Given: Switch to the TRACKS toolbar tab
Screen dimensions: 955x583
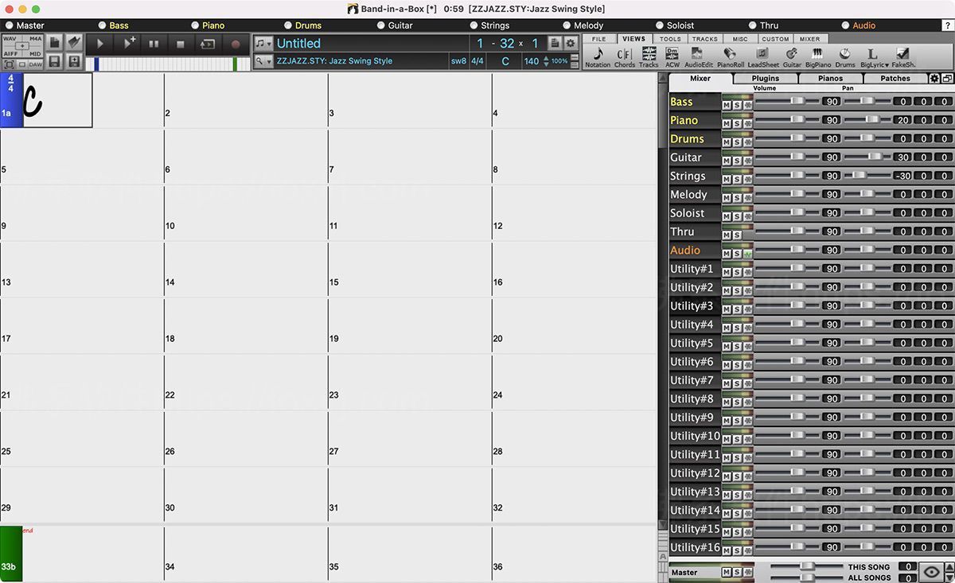Looking at the screenshot, I should [704, 39].
